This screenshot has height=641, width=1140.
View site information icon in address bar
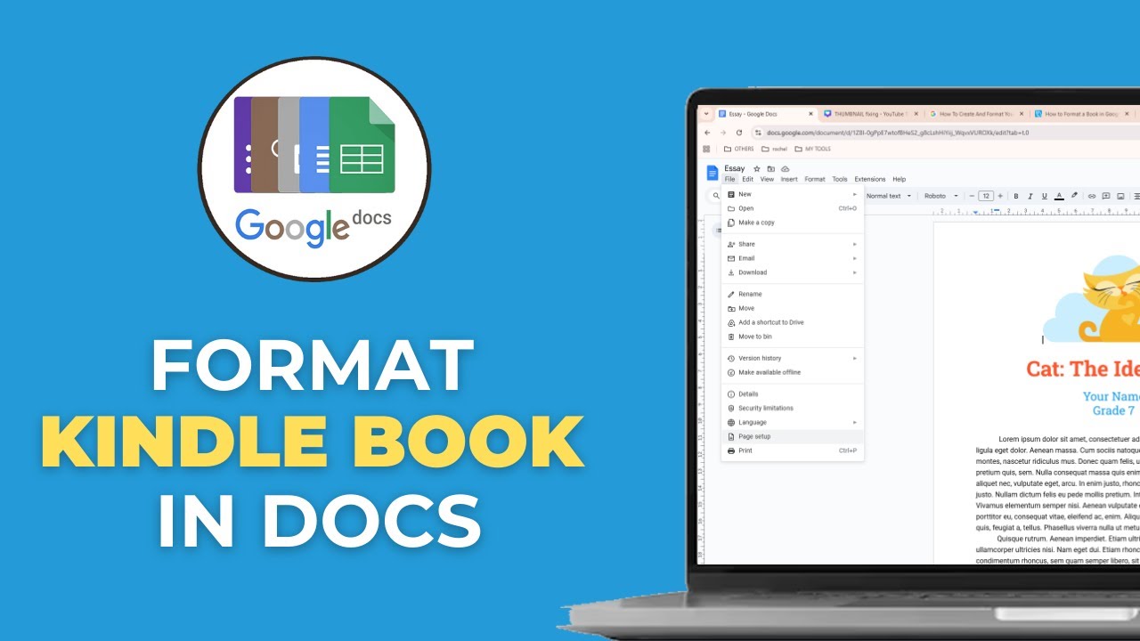point(759,133)
